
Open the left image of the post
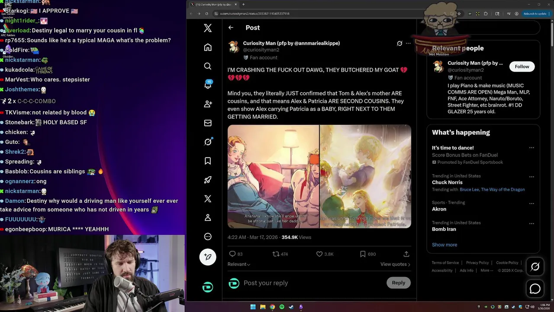273,176
